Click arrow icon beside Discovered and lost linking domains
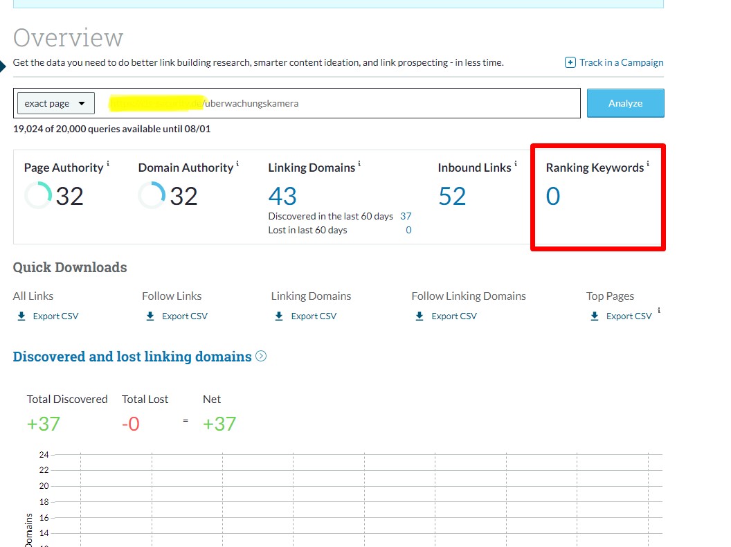The image size is (731, 547). [x=261, y=357]
